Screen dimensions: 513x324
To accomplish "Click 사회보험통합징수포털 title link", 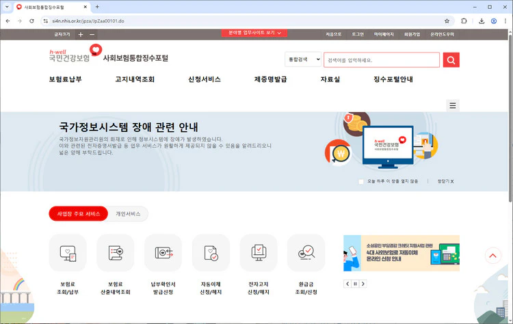I will (x=136, y=58).
